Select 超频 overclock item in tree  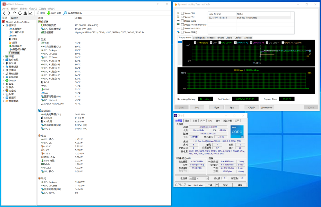tap(13, 42)
